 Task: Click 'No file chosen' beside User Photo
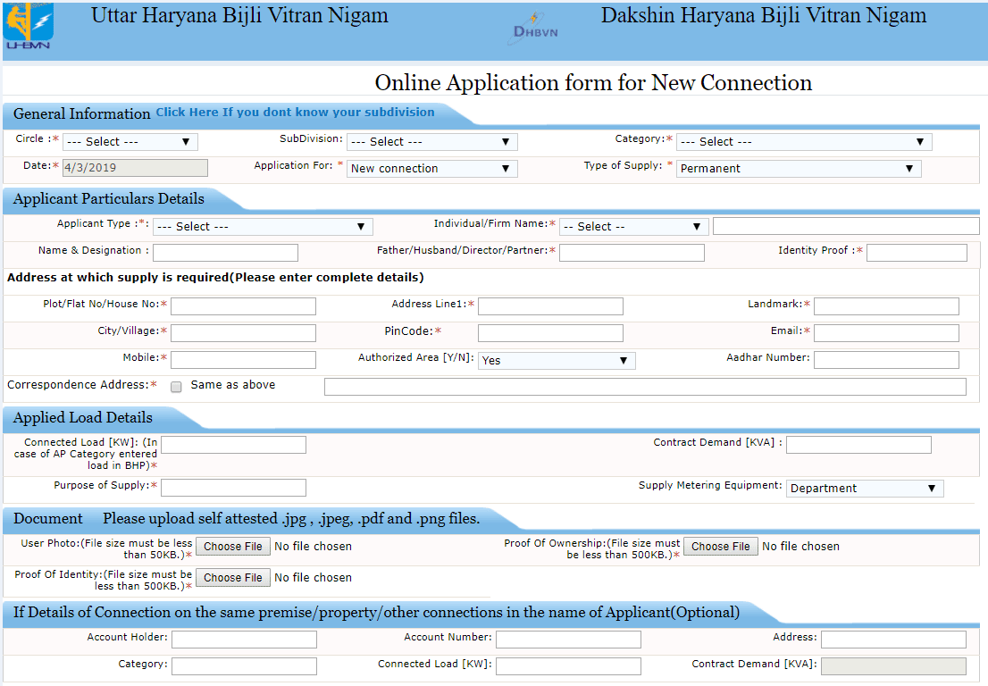(314, 546)
